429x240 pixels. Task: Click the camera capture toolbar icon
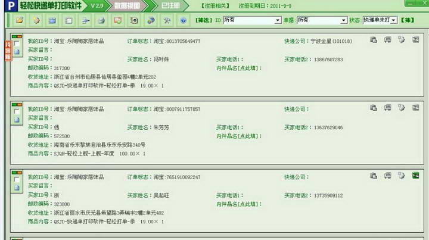(134, 20)
